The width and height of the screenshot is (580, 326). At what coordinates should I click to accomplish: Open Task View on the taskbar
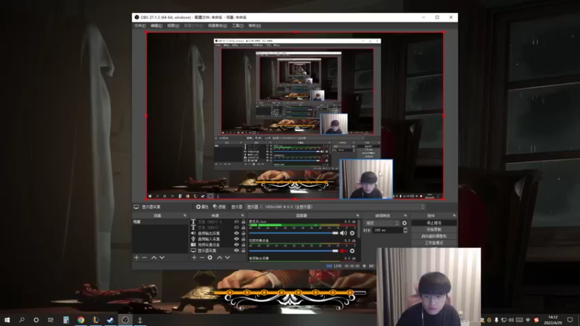click(51, 319)
